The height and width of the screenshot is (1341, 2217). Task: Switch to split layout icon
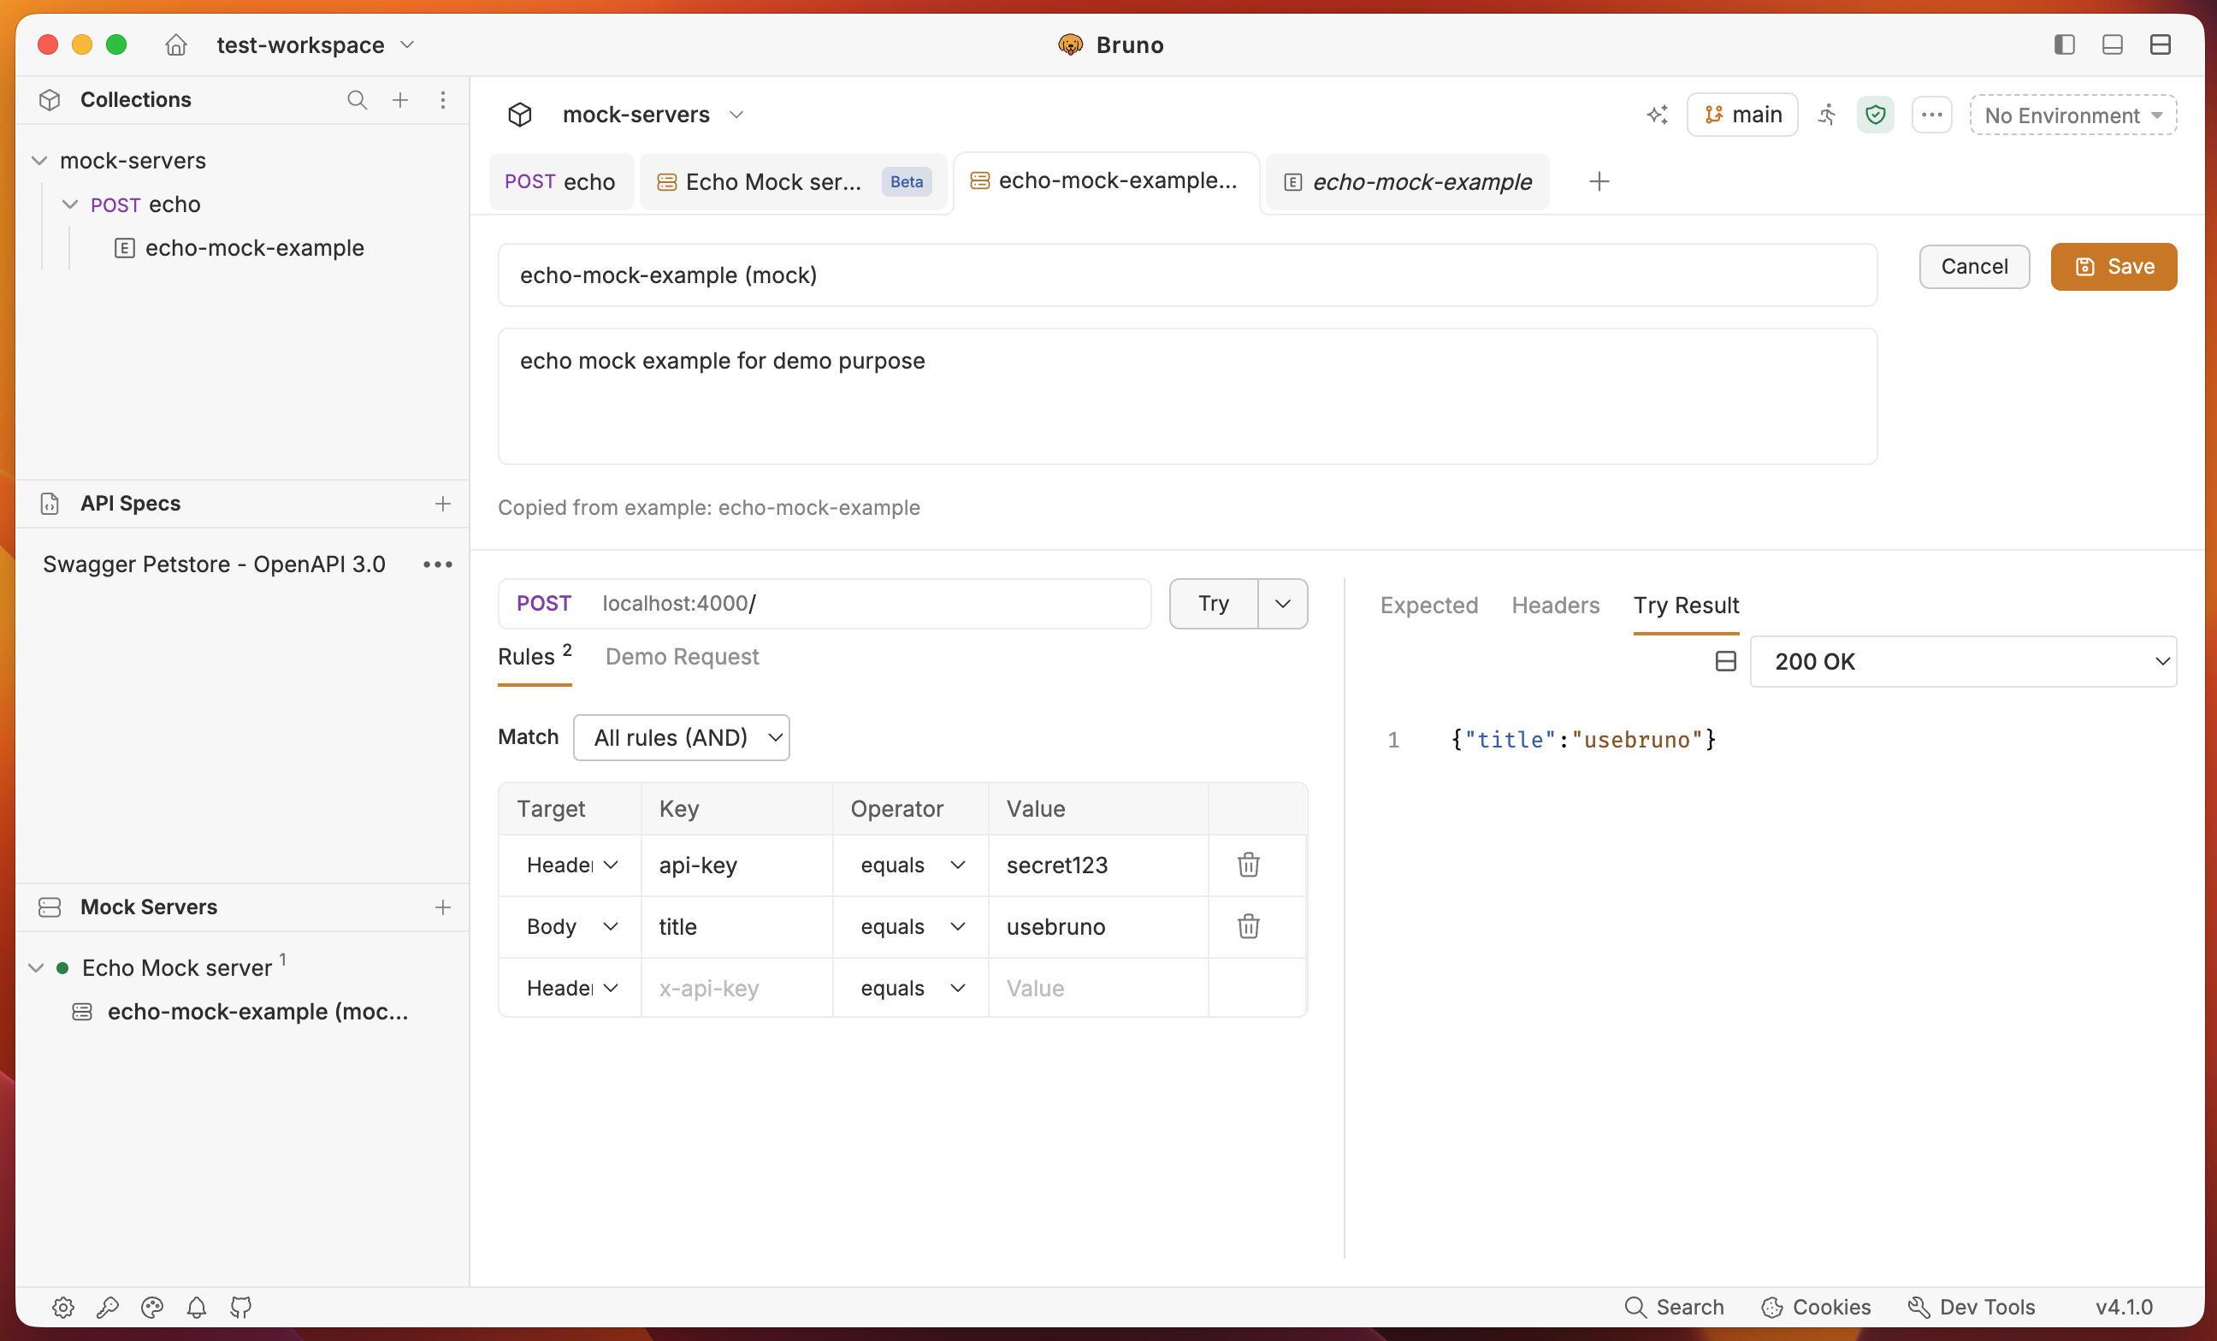2161,44
